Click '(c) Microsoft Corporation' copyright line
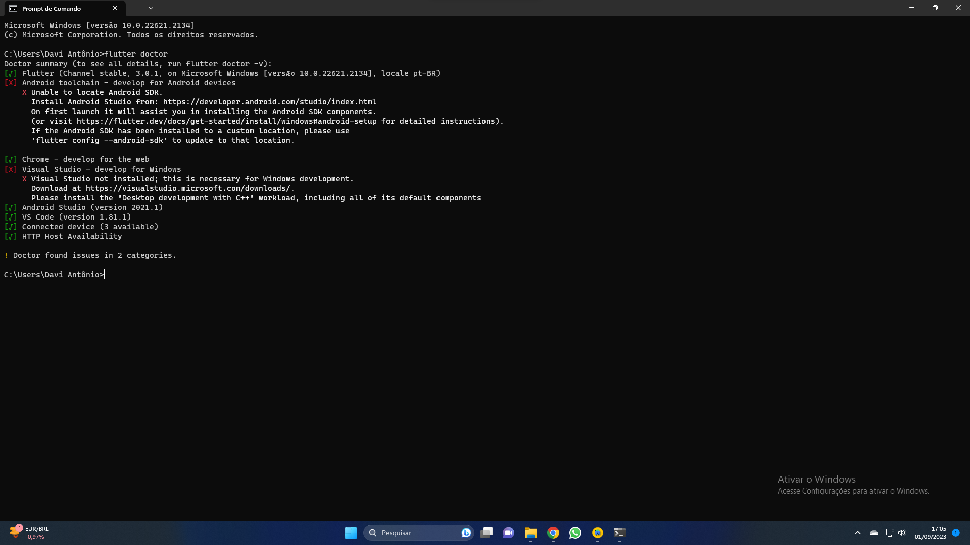 [x=131, y=35]
